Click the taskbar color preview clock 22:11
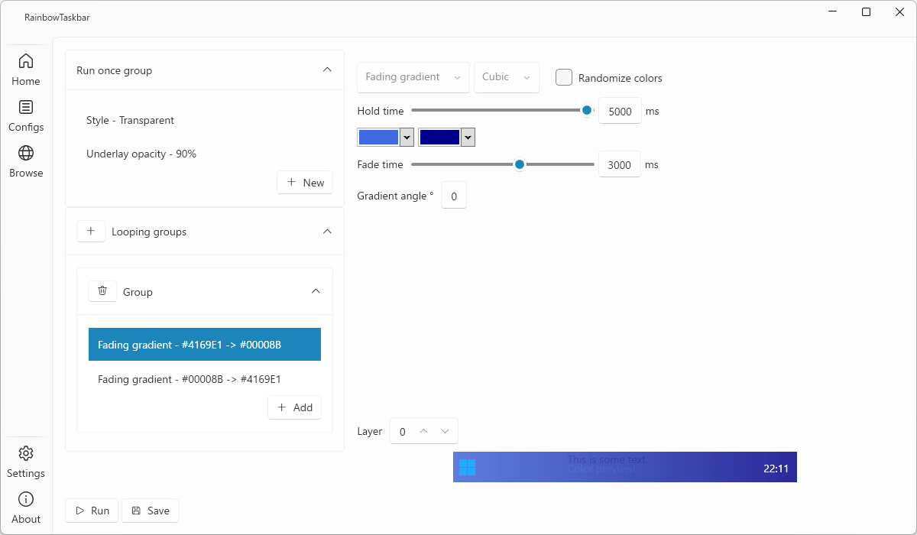The height and width of the screenshot is (535, 917). 776,469
